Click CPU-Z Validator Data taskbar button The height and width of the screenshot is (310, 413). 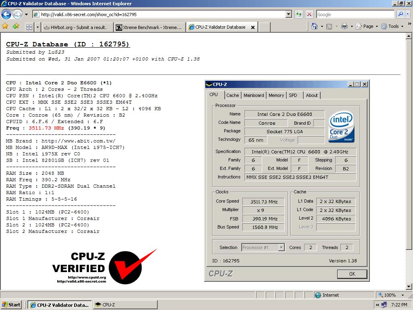60,305
